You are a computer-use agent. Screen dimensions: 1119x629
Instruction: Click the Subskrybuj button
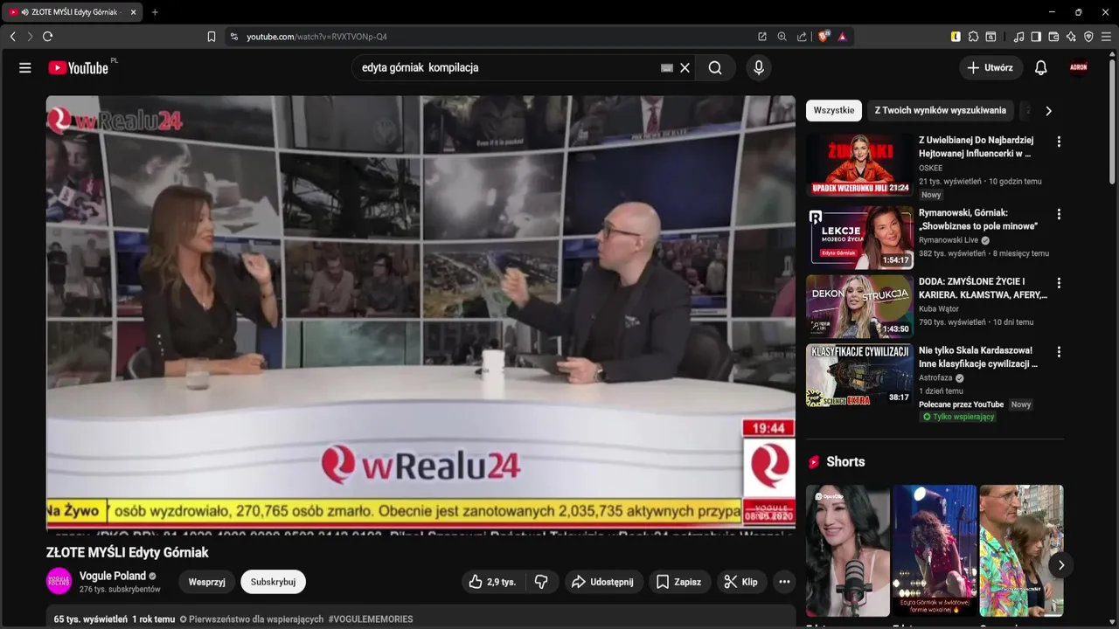[273, 582]
